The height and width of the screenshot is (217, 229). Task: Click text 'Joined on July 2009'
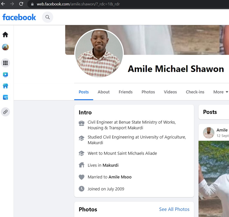[x=106, y=189]
